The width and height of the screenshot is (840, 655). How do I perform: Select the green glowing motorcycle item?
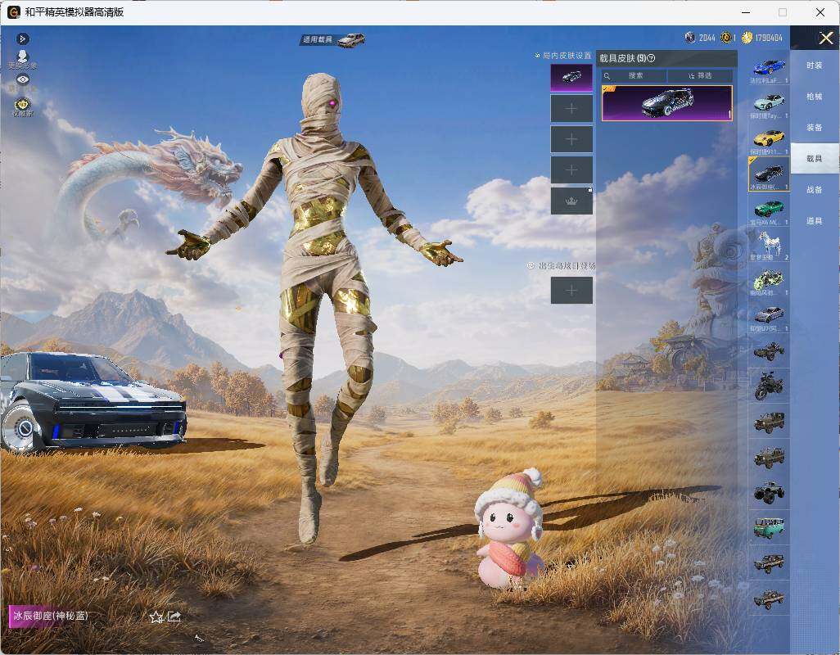click(x=769, y=281)
